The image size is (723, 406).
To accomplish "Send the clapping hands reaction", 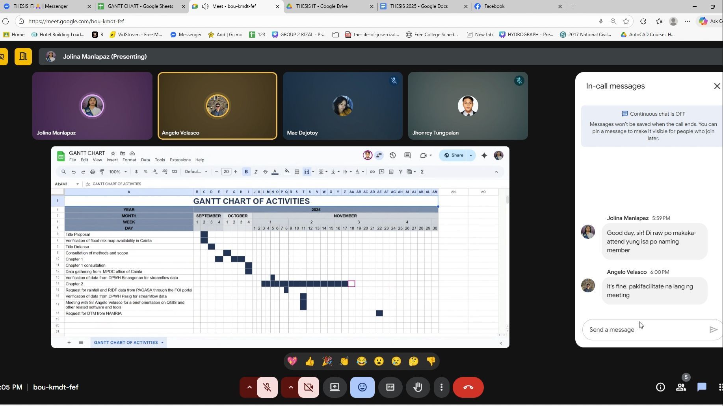I will click(x=344, y=362).
